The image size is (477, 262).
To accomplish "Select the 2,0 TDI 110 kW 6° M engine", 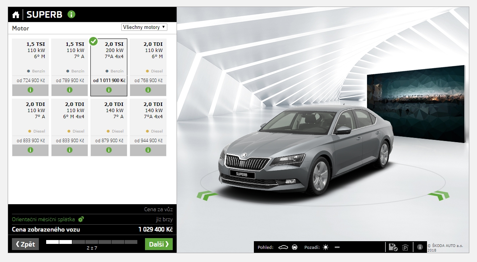I will click(148, 61).
